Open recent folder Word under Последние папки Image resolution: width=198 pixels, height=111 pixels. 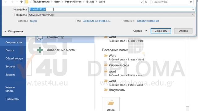coord(124,57)
